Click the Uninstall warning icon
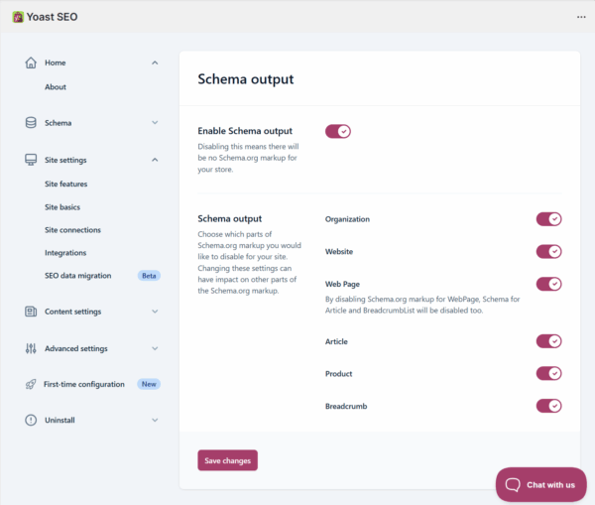 [x=31, y=421]
